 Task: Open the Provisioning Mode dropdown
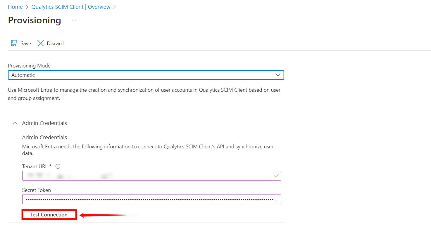146,75
